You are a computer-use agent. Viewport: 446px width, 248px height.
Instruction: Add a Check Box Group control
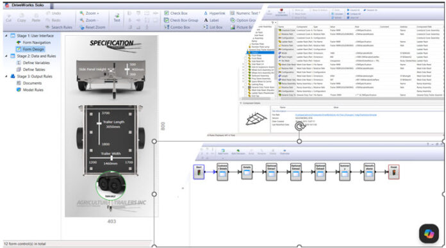coord(181,21)
